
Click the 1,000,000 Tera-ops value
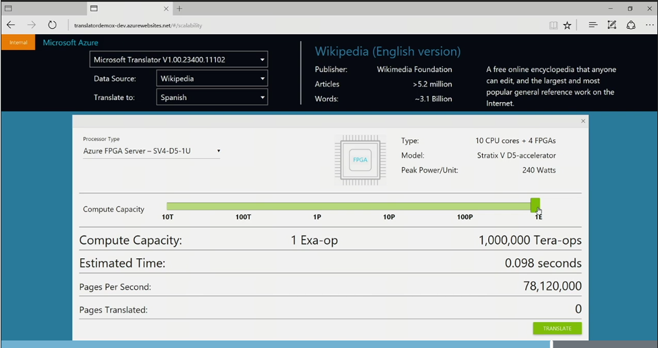pos(530,240)
